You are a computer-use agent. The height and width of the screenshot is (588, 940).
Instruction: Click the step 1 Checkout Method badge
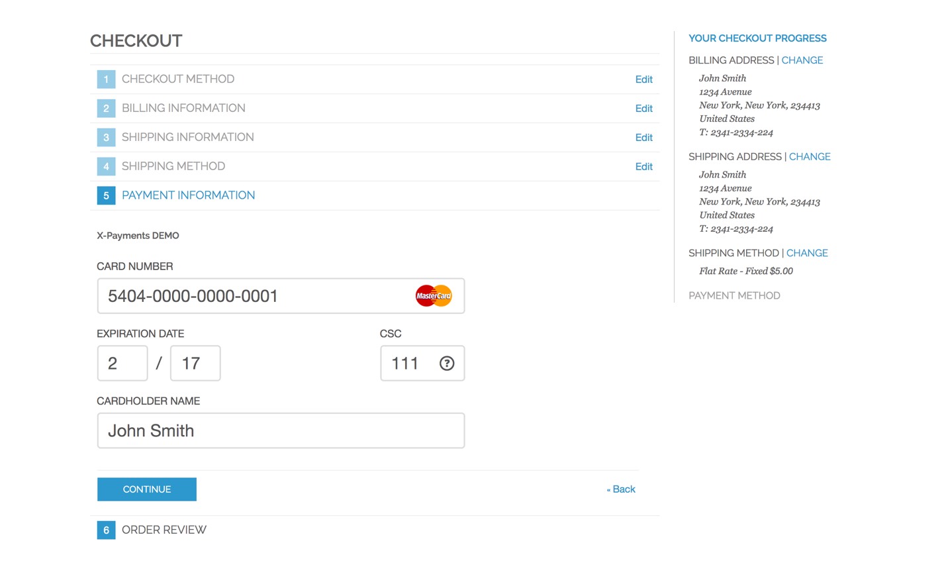tap(106, 79)
